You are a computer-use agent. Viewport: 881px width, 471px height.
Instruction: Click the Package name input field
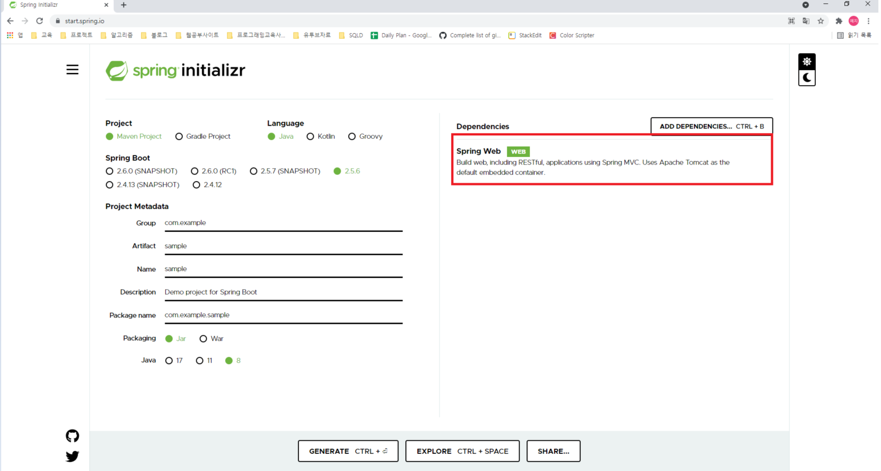284,315
